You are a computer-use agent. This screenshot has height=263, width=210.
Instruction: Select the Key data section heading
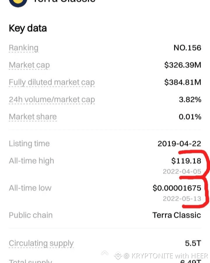[28, 28]
